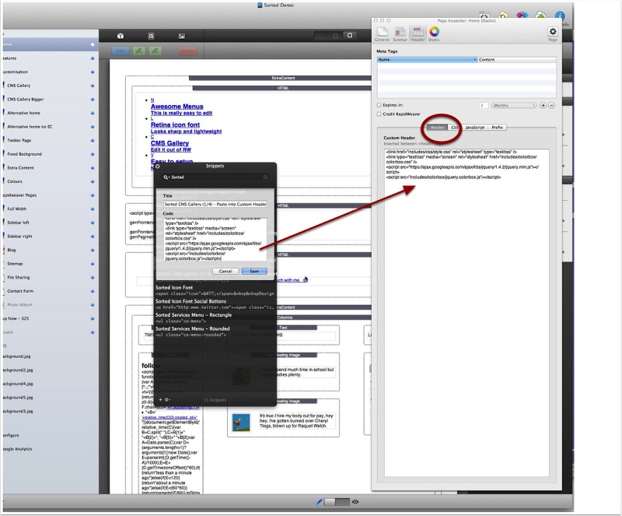Viewport: 622px width, 516px height.
Task: Clear the Snippets search field
Action: pyautogui.click(x=265, y=177)
